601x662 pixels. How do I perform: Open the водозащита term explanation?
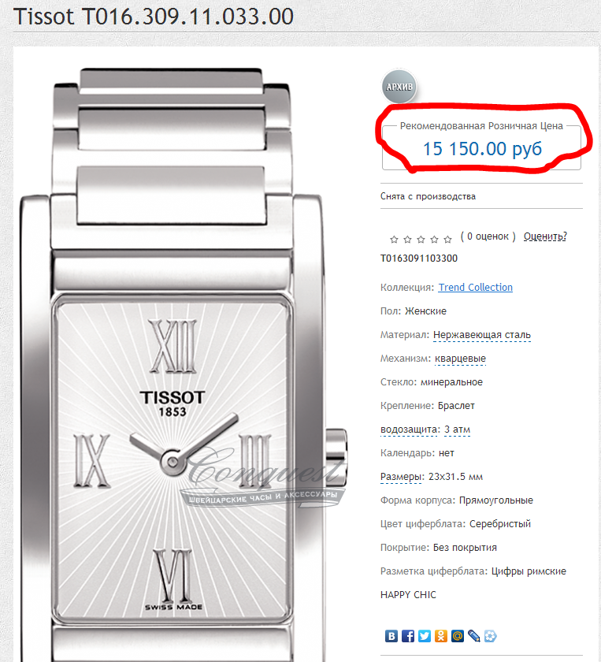(x=410, y=430)
